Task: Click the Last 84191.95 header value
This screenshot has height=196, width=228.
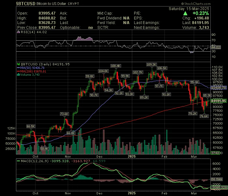Action: 200,23
